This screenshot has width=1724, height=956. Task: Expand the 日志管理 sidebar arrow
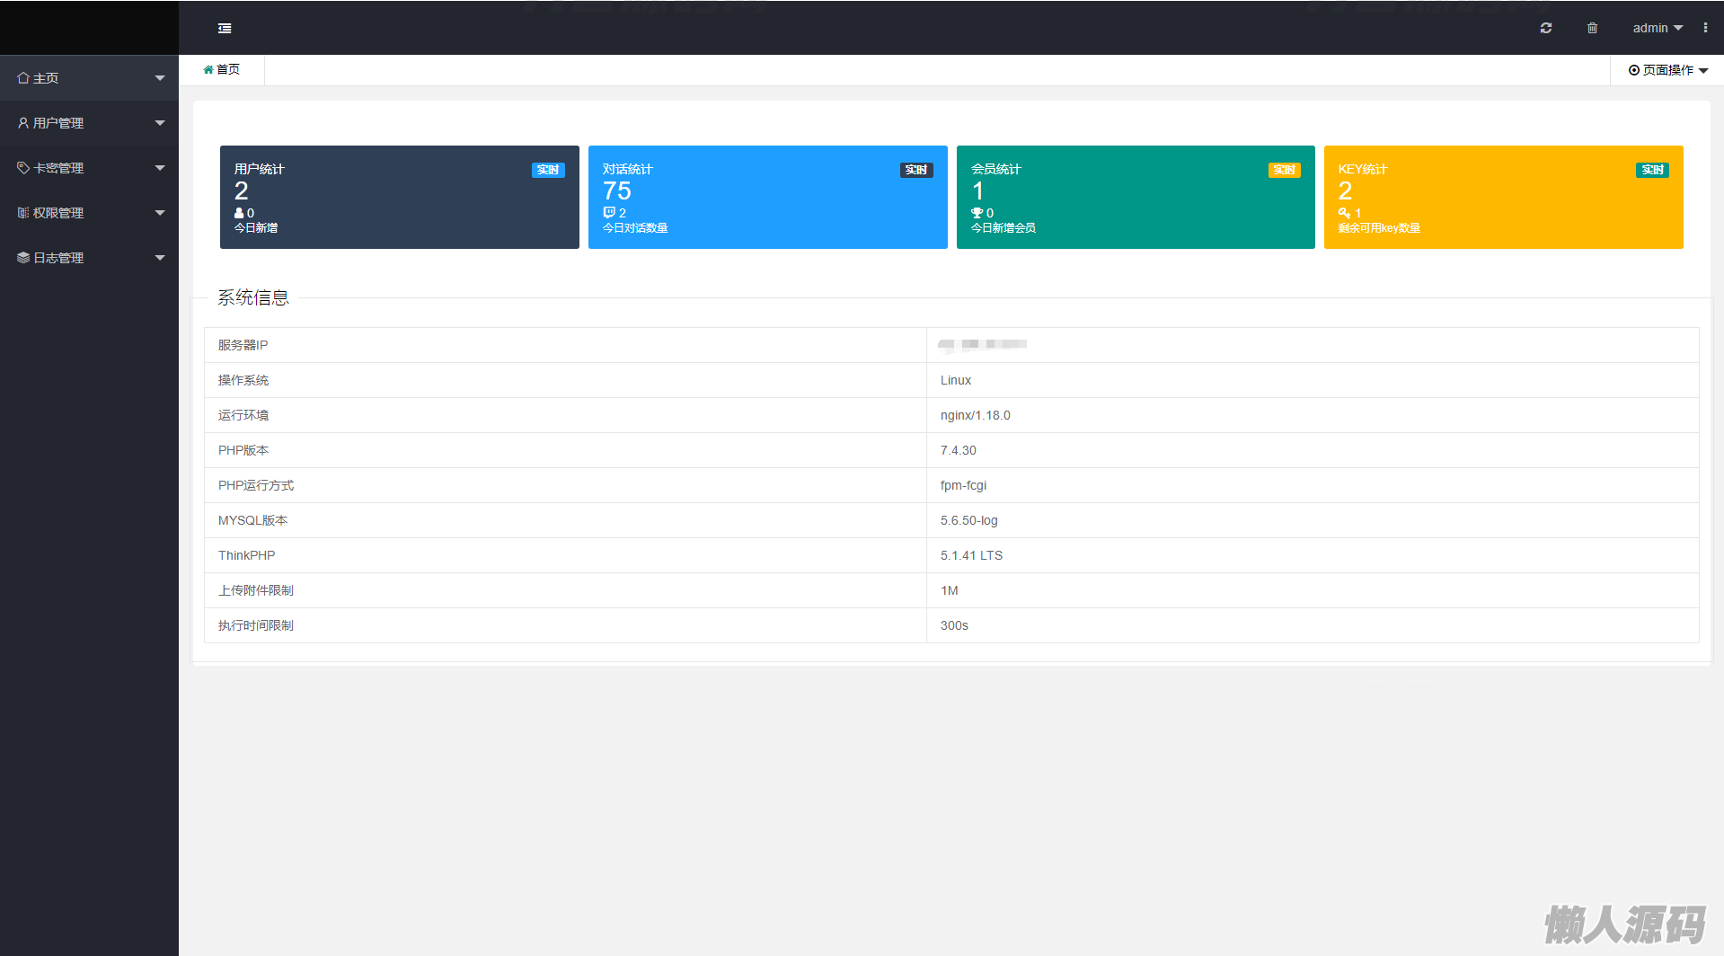160,258
